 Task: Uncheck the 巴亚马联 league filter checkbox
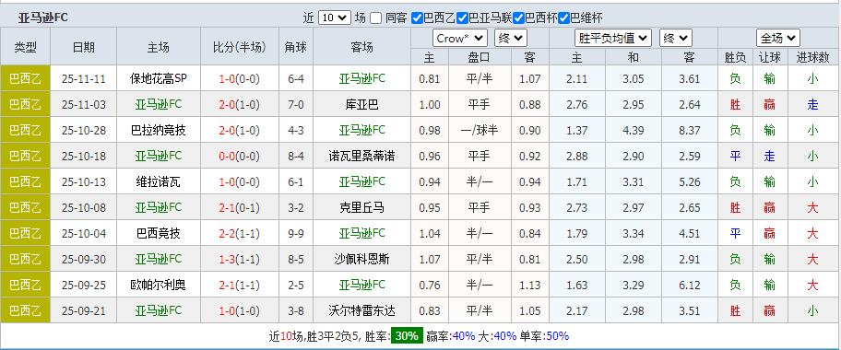click(x=461, y=18)
